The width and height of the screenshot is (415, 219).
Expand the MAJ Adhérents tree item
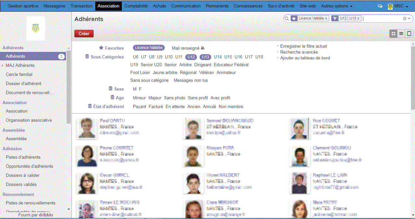pos(3,66)
